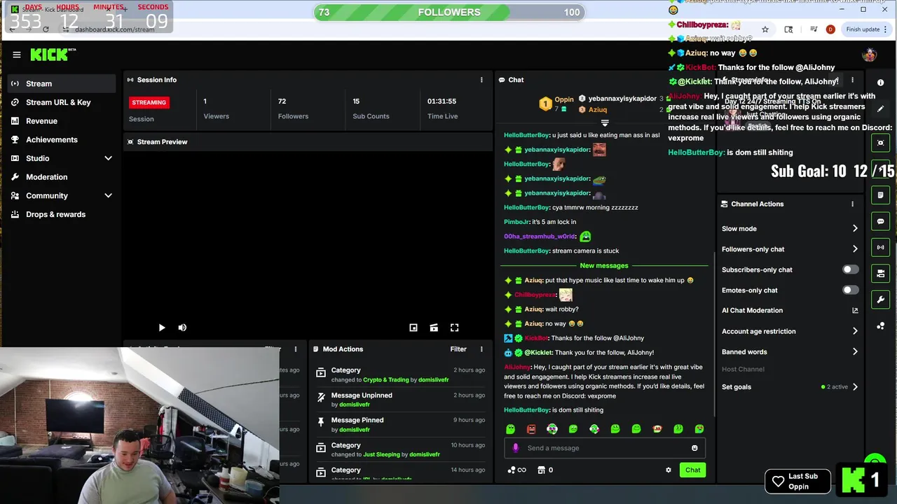Open Account age restriction options
The image size is (897, 504).
pyautogui.click(x=790, y=331)
